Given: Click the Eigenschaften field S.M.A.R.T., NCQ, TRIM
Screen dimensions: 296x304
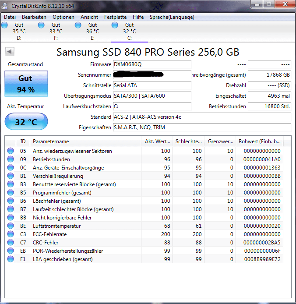Looking at the screenshot, I should [202, 127].
